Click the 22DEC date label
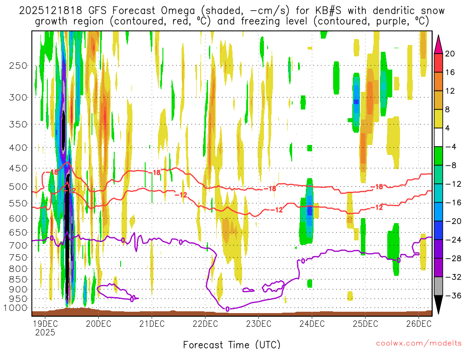 205,324
